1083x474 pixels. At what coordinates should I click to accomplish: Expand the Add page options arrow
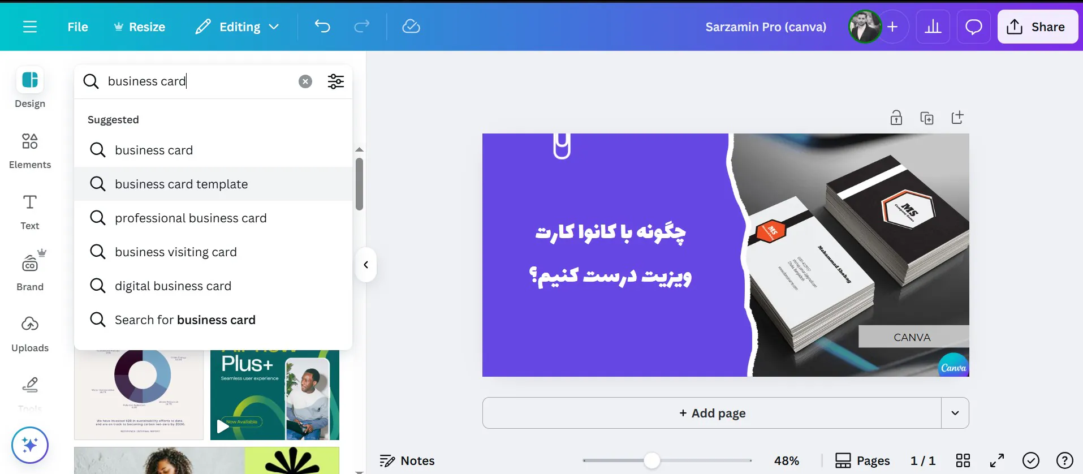tap(955, 413)
